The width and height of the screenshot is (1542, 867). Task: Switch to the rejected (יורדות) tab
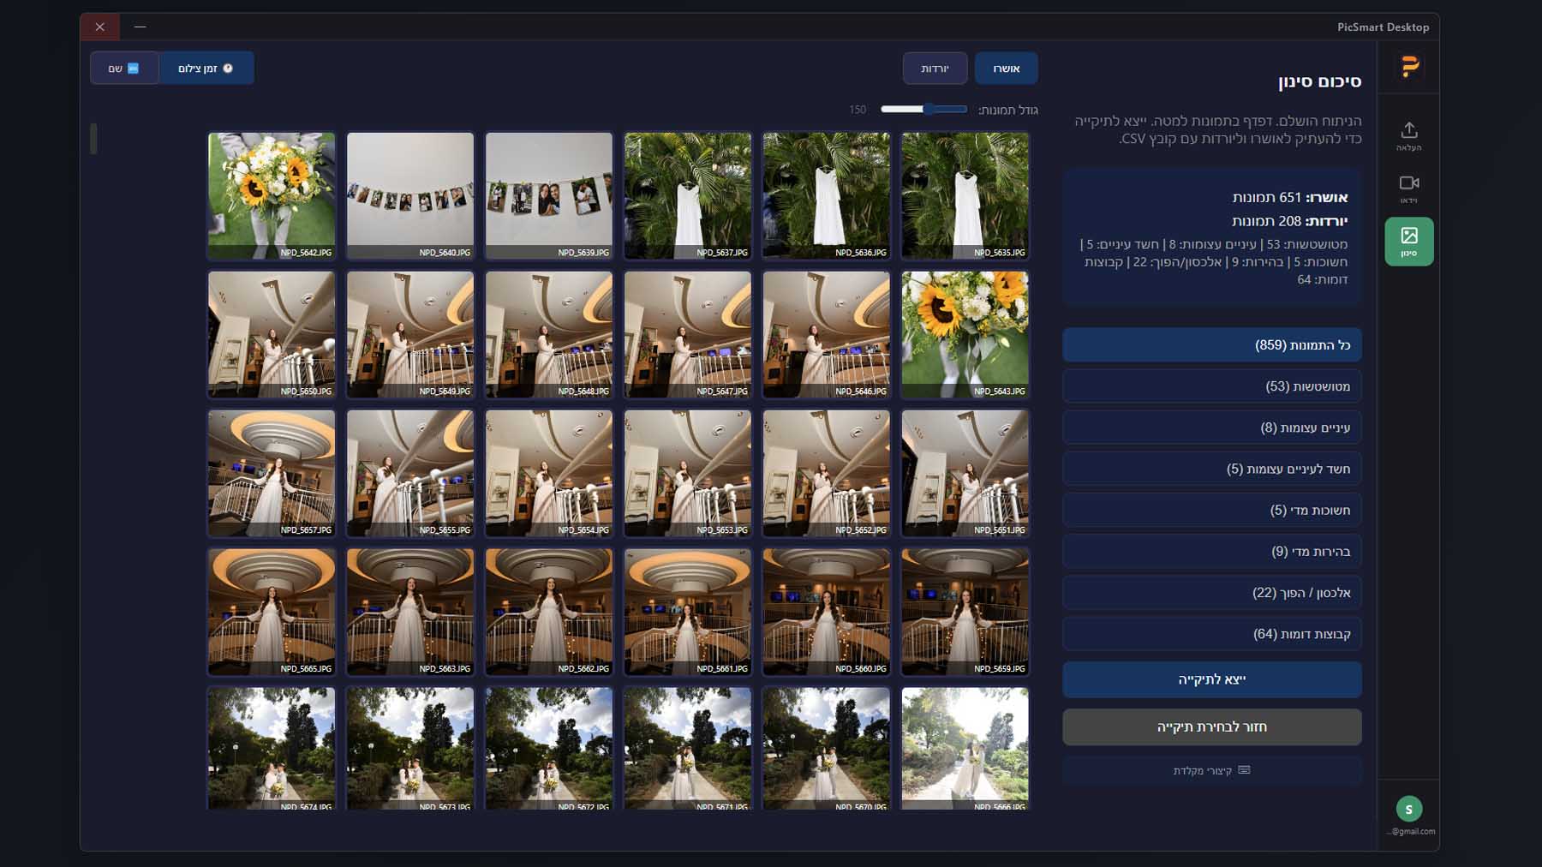tap(935, 69)
